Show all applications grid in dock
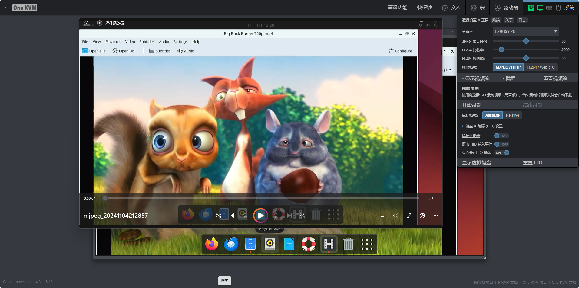This screenshot has width=579, height=288. click(x=367, y=244)
